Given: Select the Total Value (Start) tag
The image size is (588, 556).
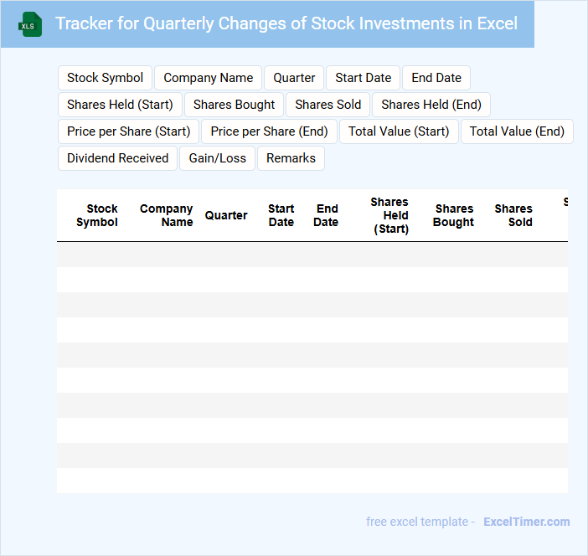Looking at the screenshot, I should coord(399,131).
